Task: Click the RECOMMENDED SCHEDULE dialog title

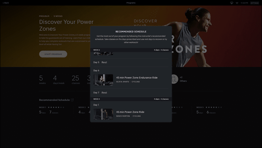Action: tap(131, 32)
